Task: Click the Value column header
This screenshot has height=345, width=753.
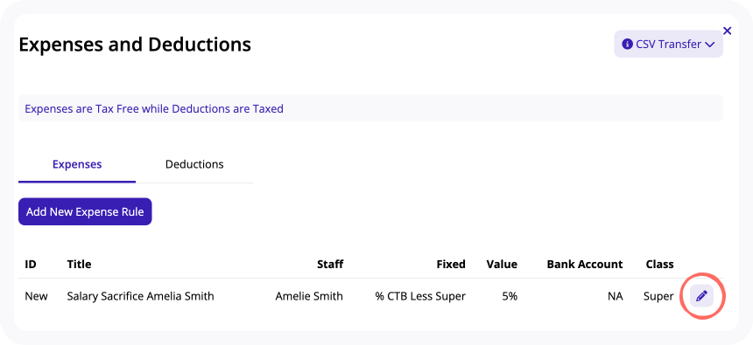Action: coord(502,264)
